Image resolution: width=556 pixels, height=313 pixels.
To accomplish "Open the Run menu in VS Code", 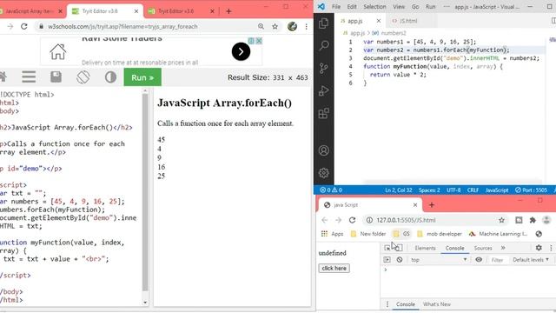I will pos(431,7).
